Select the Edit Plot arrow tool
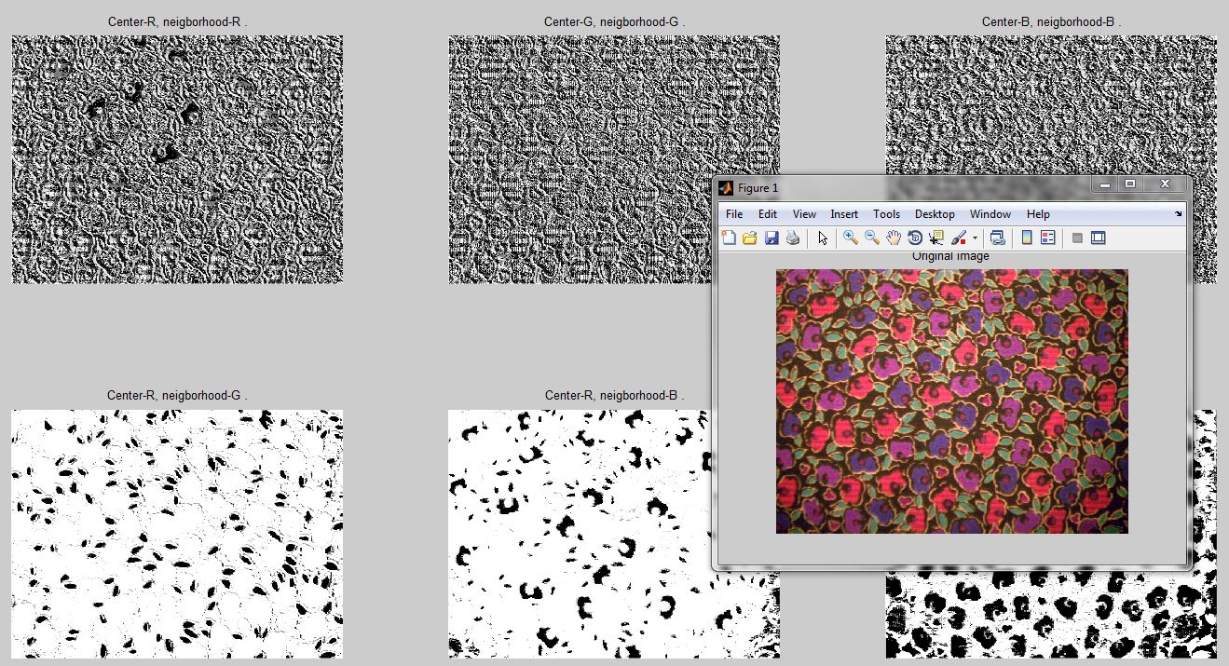 (x=823, y=238)
